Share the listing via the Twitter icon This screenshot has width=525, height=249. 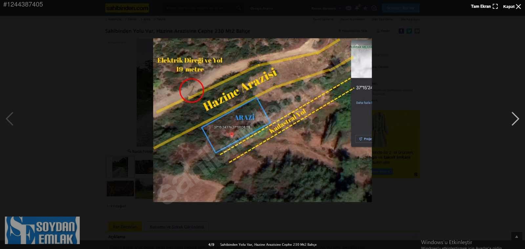(x=409, y=31)
